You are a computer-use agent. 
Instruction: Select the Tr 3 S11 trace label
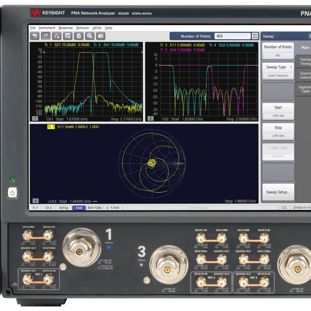click(x=182, y=45)
